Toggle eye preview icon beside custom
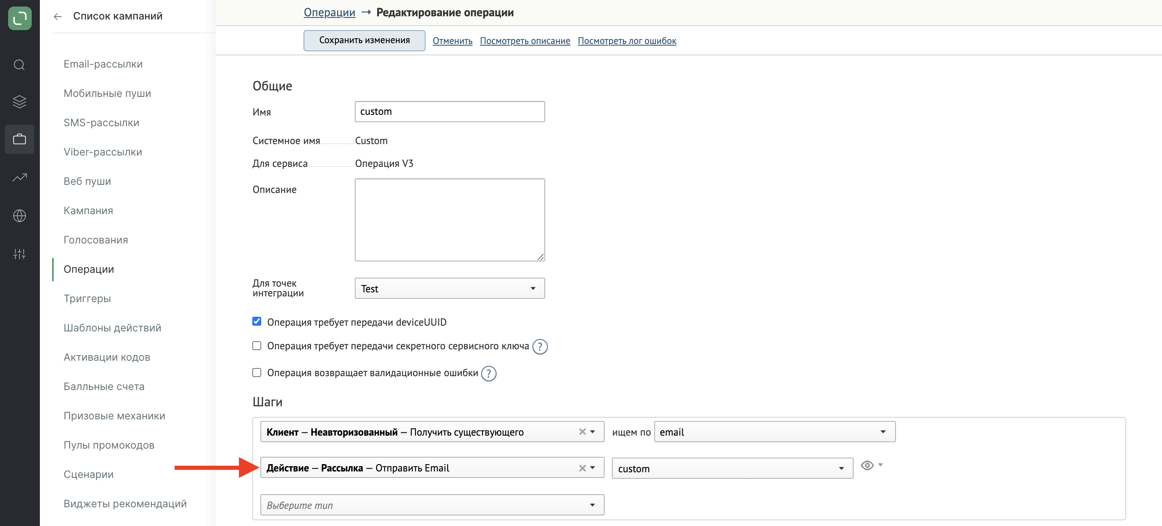Screen dimensions: 1162x526 click(x=867, y=465)
